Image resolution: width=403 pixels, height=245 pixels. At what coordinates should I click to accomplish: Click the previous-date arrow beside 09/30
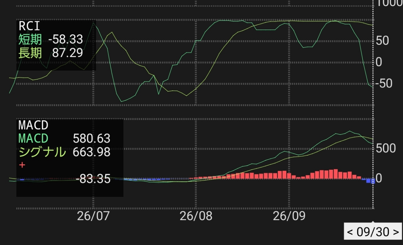(350, 232)
